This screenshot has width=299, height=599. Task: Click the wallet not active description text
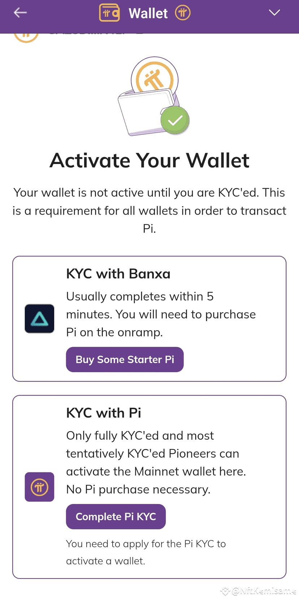coord(149,210)
